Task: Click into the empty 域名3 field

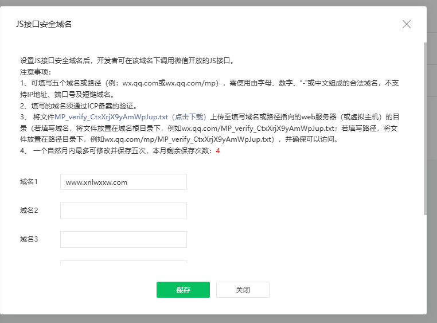Action: click(123, 239)
